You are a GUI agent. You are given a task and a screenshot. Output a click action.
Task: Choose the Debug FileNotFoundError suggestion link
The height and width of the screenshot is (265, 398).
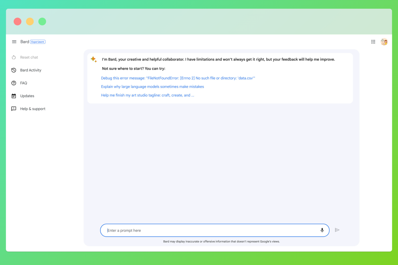coord(178,78)
